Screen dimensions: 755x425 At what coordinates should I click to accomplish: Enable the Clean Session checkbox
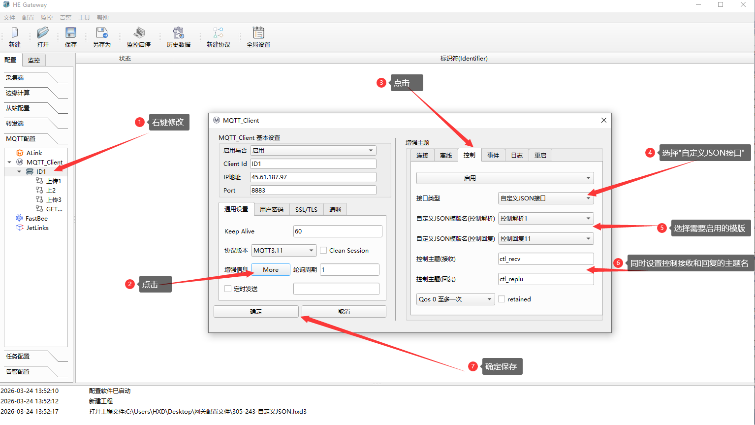[323, 250]
